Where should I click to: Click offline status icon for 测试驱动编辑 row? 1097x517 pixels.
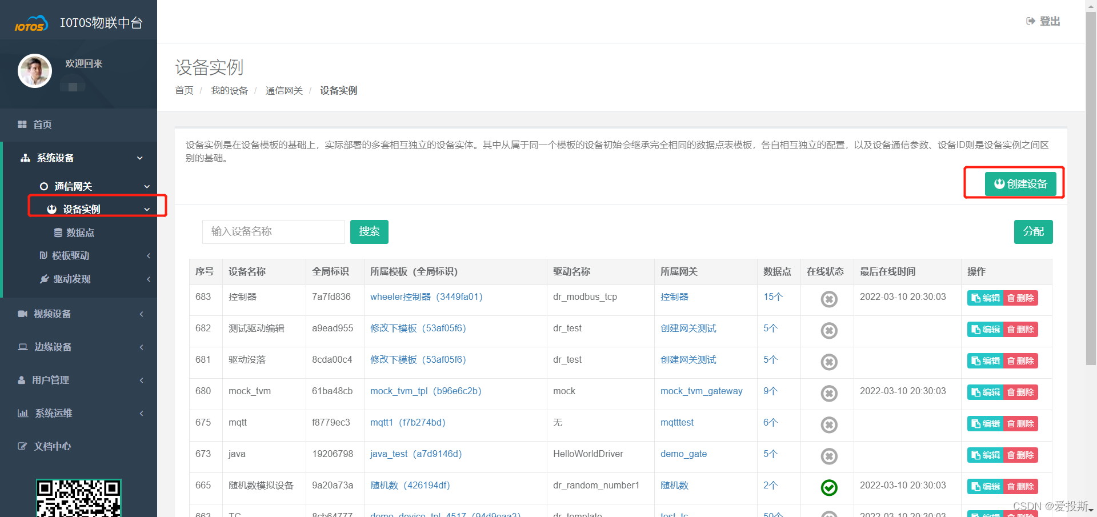pyautogui.click(x=829, y=331)
